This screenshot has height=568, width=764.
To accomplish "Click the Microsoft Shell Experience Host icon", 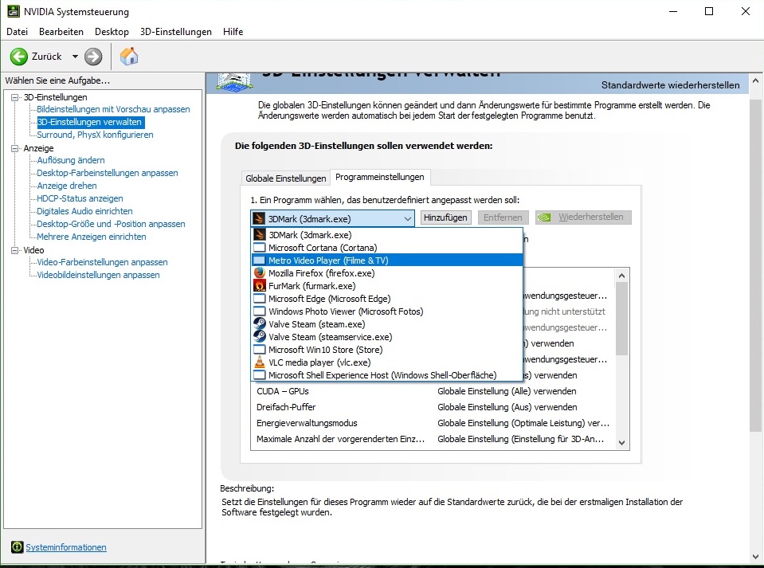I will click(x=260, y=375).
